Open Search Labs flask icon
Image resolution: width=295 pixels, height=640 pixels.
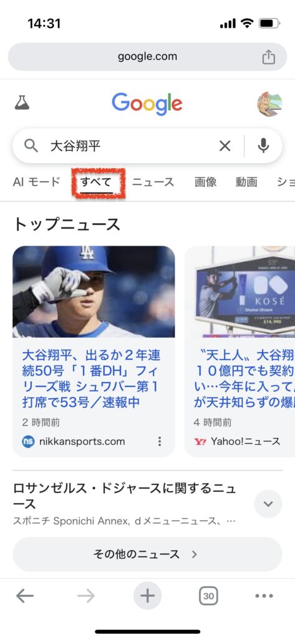point(22,103)
